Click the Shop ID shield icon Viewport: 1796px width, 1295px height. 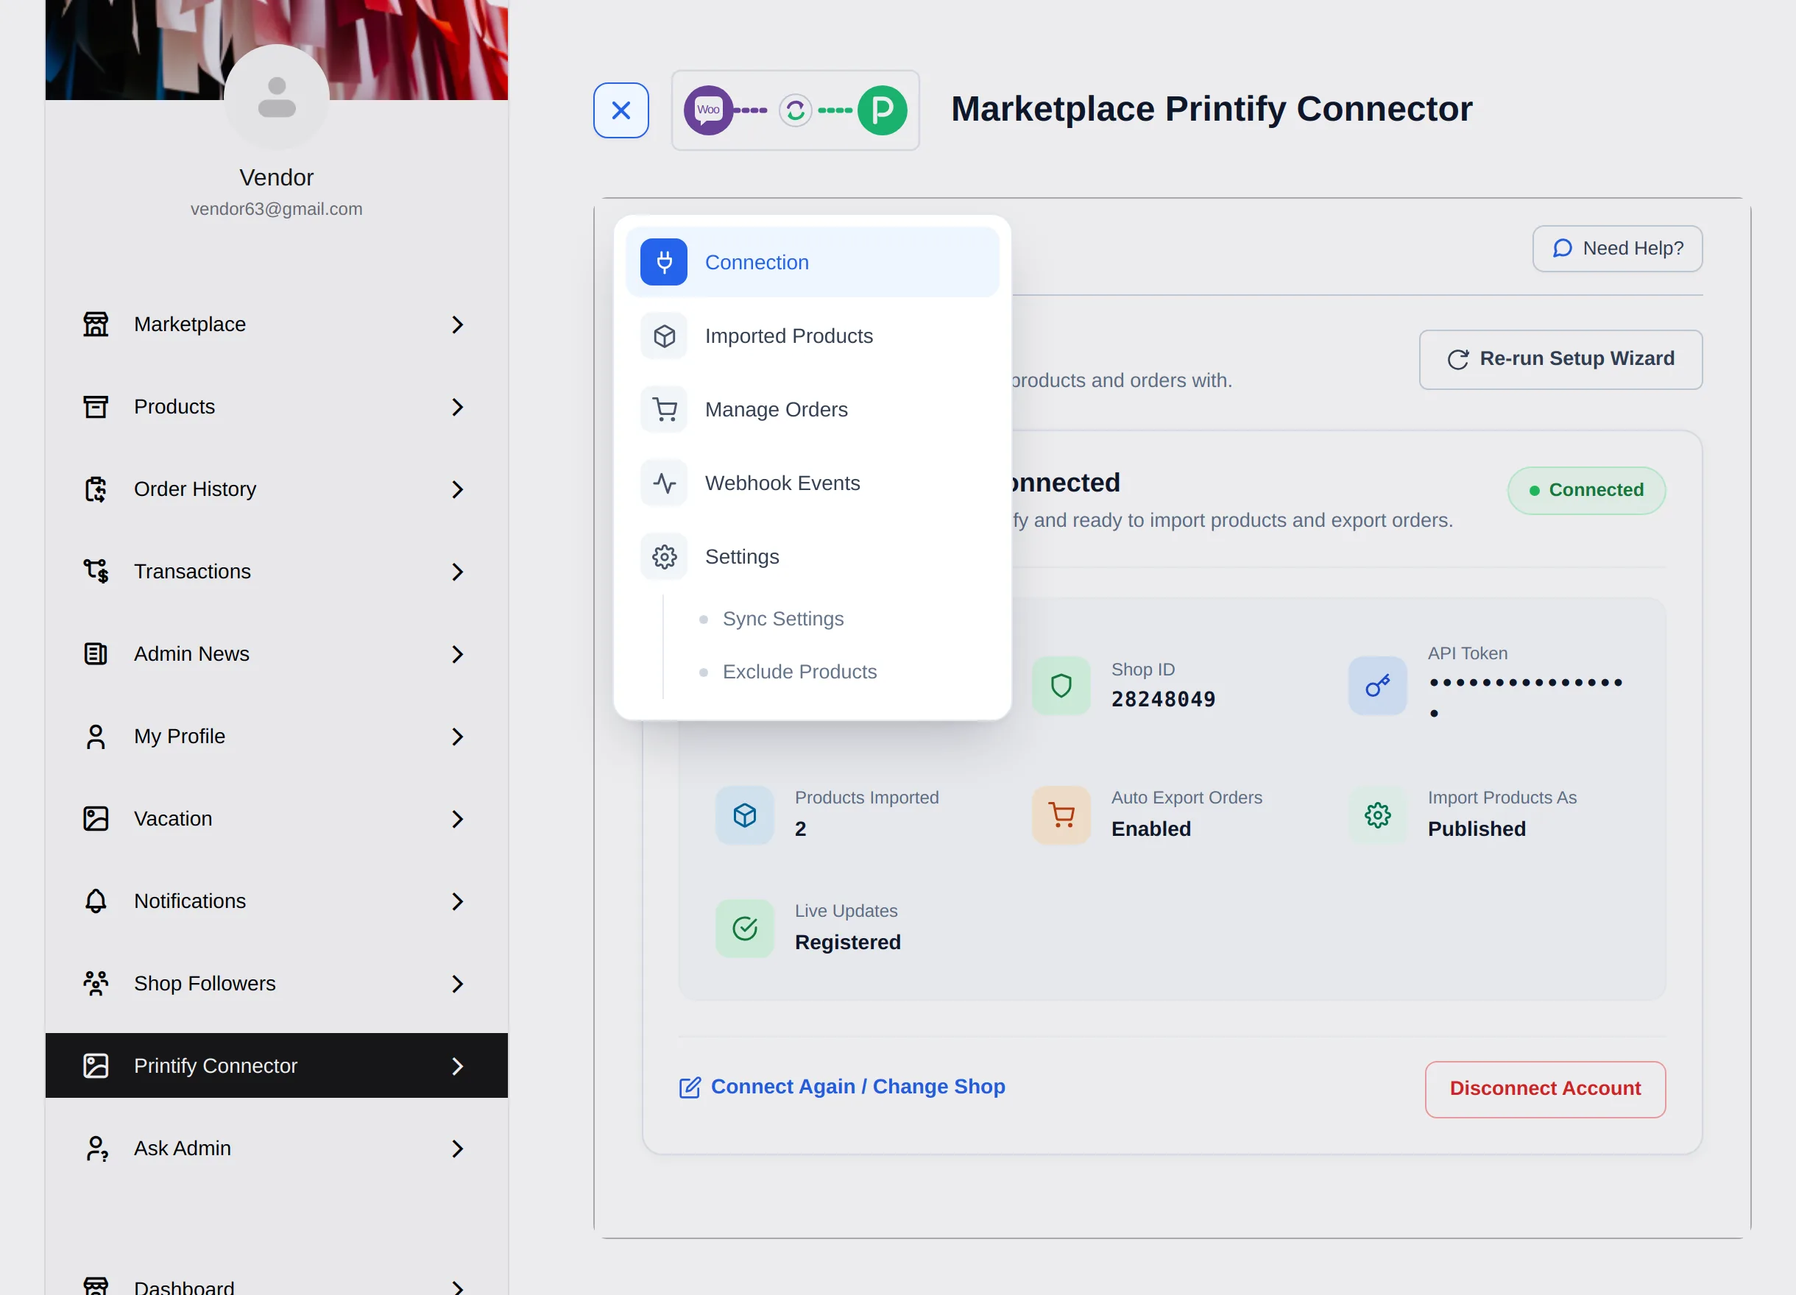point(1061,686)
